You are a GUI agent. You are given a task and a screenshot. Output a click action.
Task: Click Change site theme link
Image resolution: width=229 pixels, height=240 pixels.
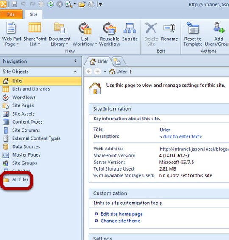[120, 221]
